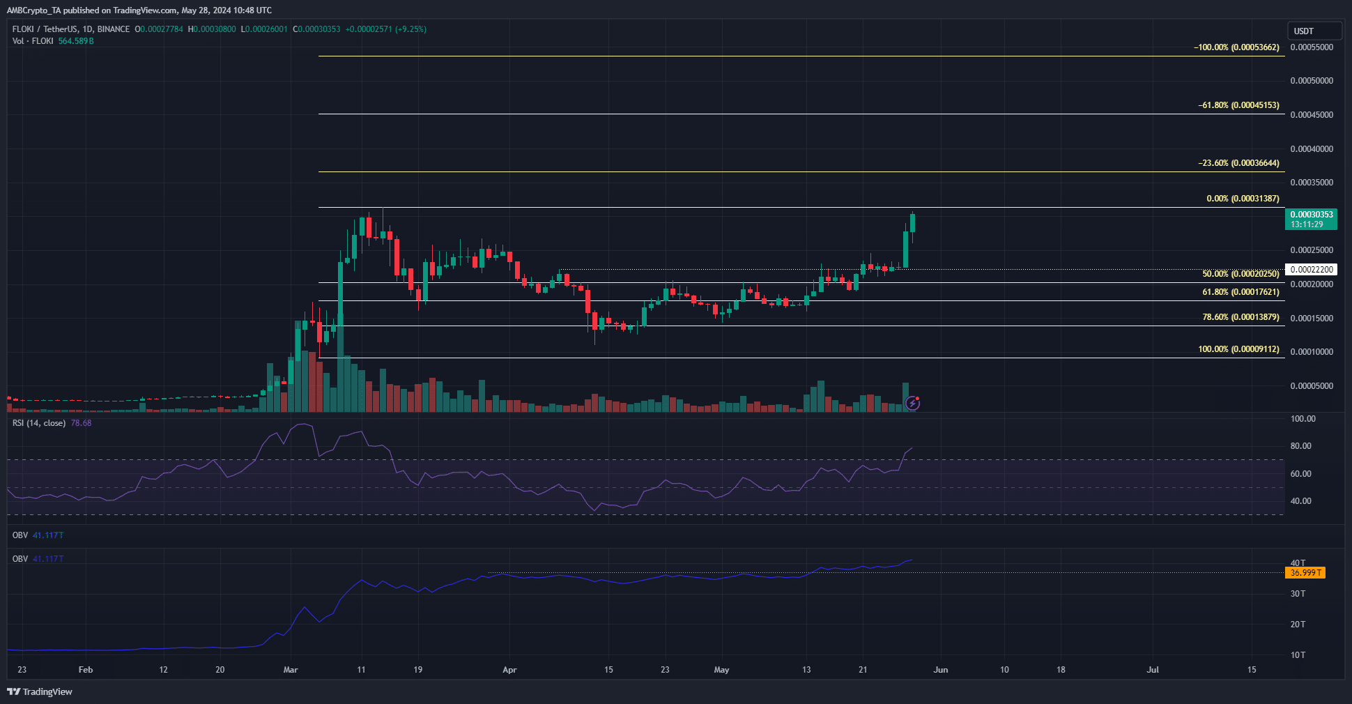Click the 0.00050000 price axis tick
This screenshot has height=704, width=1352.
[x=1312, y=81]
